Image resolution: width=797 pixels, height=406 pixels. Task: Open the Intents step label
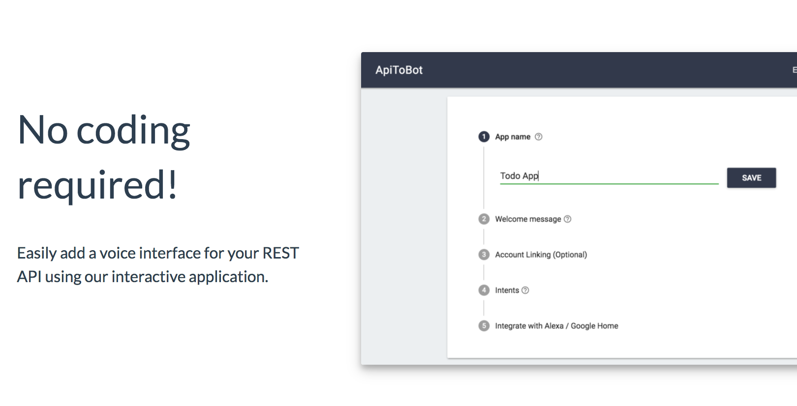coord(507,290)
